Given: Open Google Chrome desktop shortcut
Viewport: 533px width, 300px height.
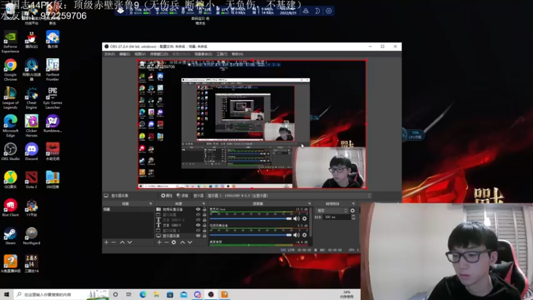Looking at the screenshot, I should (x=10, y=70).
